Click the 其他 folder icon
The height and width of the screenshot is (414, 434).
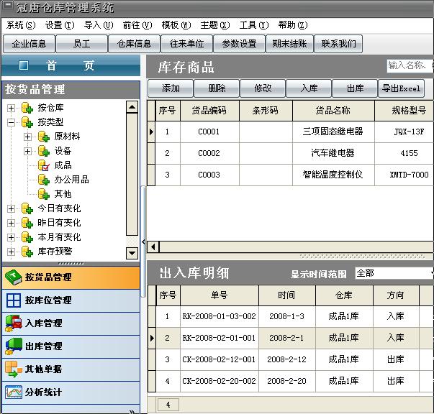pyautogui.click(x=44, y=194)
